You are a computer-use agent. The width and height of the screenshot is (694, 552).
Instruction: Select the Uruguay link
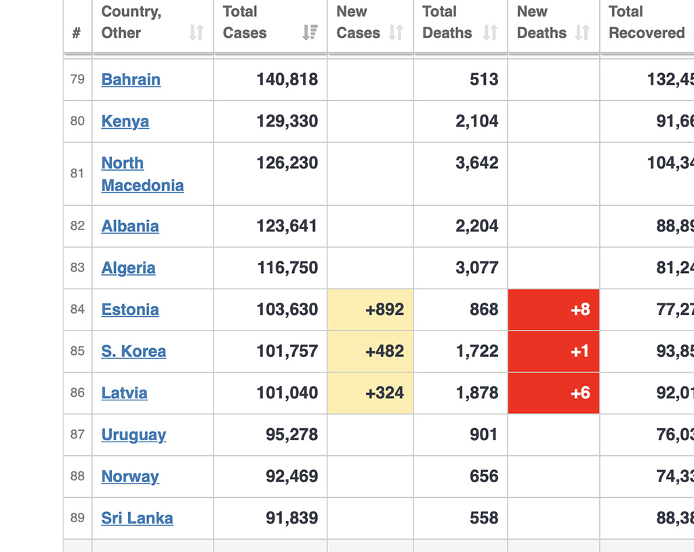(x=134, y=435)
